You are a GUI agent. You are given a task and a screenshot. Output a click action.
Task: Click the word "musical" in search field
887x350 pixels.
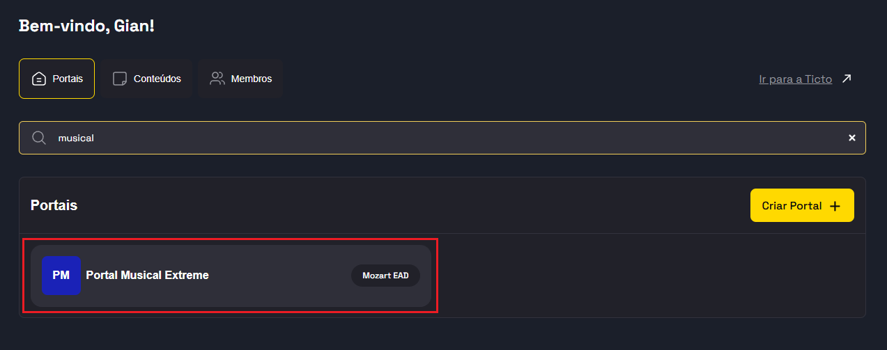pos(76,138)
